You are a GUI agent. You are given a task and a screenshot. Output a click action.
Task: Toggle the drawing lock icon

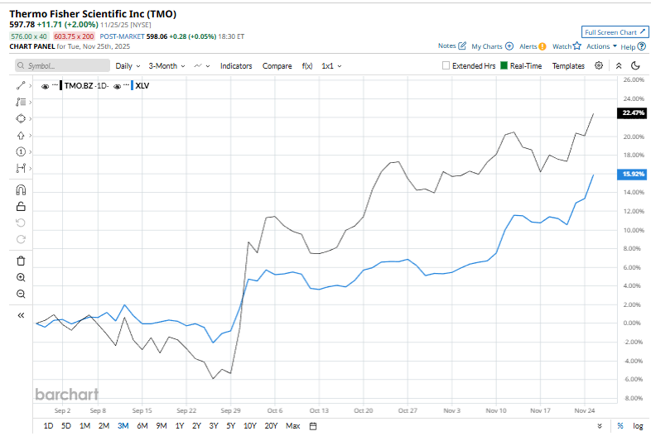pos(21,206)
